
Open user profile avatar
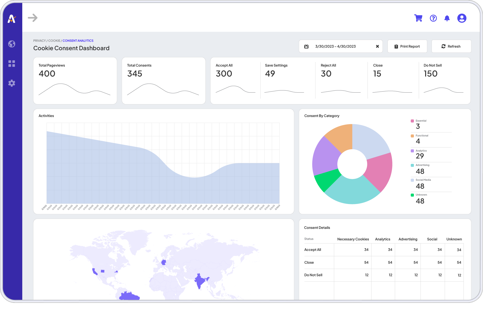click(462, 18)
